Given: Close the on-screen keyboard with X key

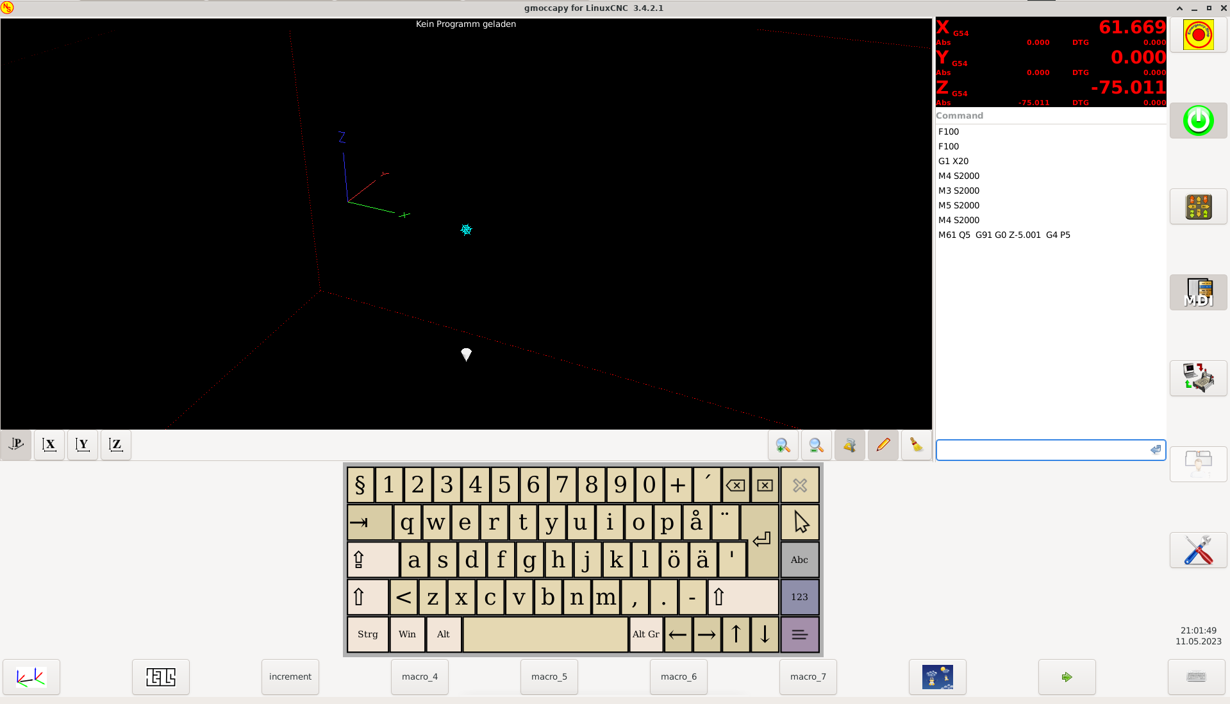Looking at the screenshot, I should (800, 485).
